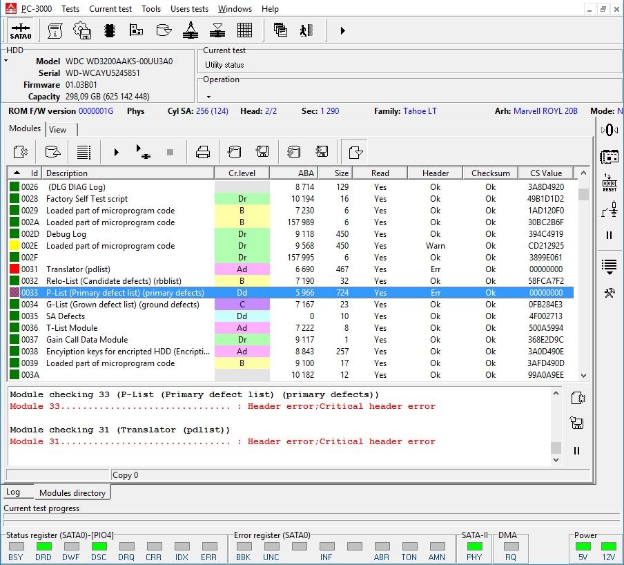Switch to the Modules tab

tap(25, 128)
